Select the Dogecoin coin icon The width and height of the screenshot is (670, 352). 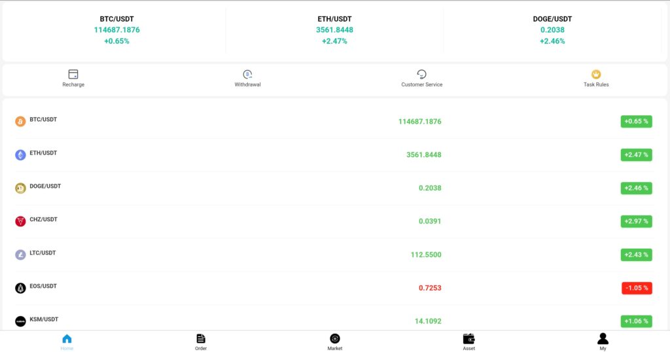click(x=20, y=188)
